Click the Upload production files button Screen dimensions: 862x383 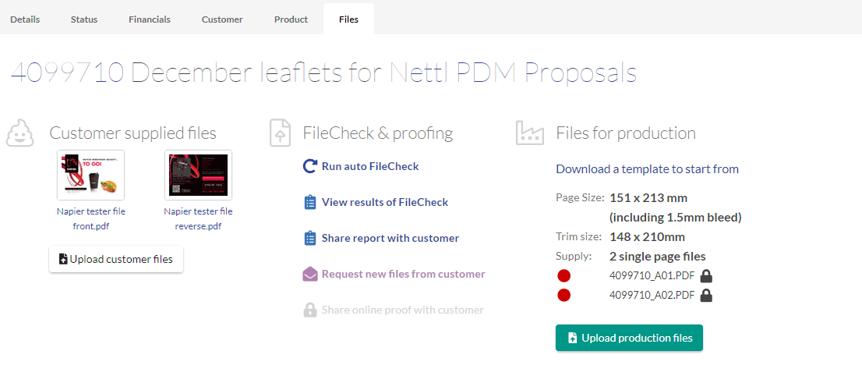[x=629, y=338]
